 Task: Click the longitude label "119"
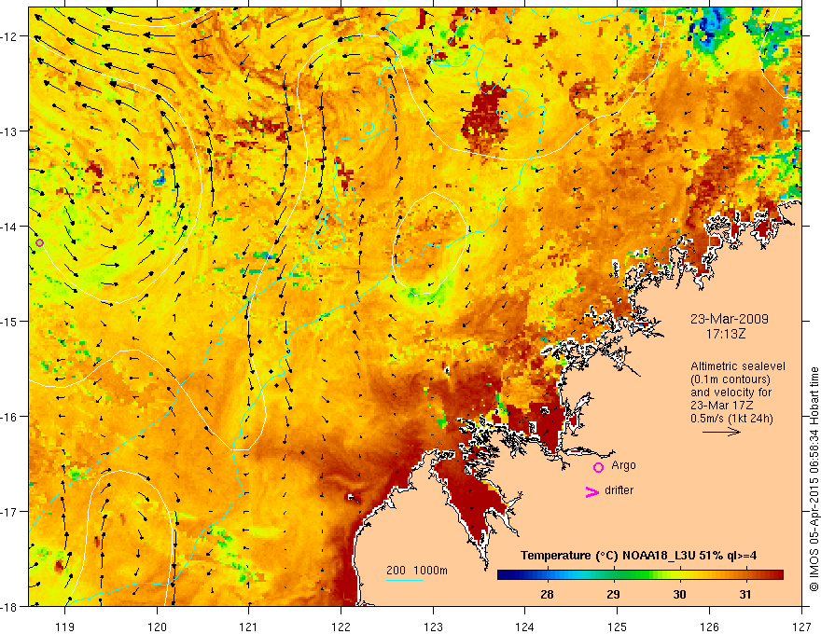coord(65,627)
